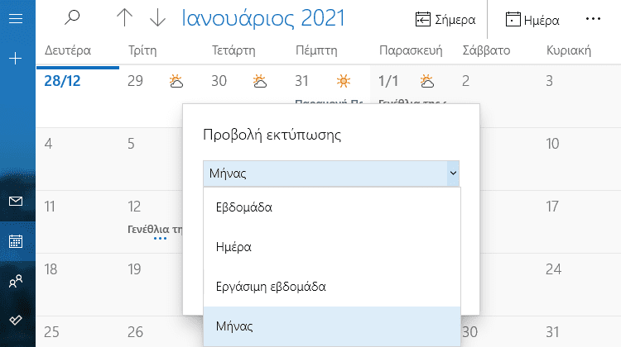Open the search magnifier
The image size is (621, 347).
[72, 18]
